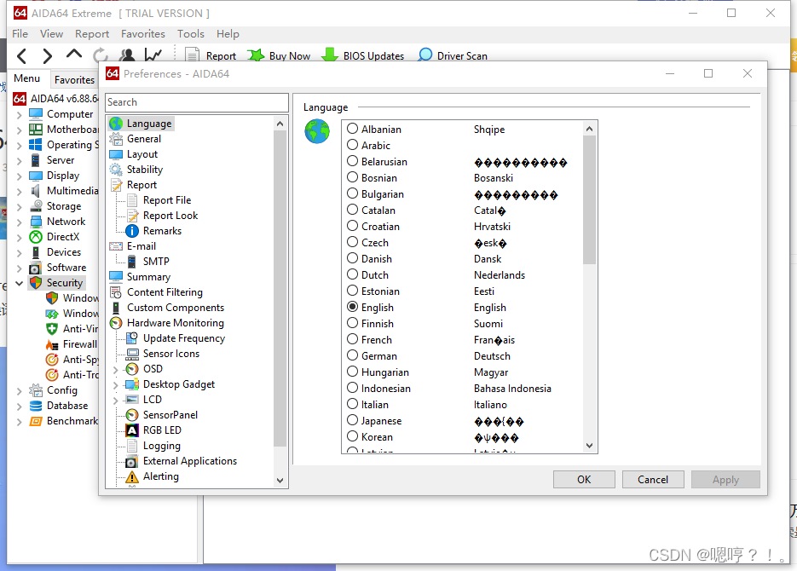The width and height of the screenshot is (797, 571).
Task: Expand Computer node in main tree
Action: [x=20, y=115]
